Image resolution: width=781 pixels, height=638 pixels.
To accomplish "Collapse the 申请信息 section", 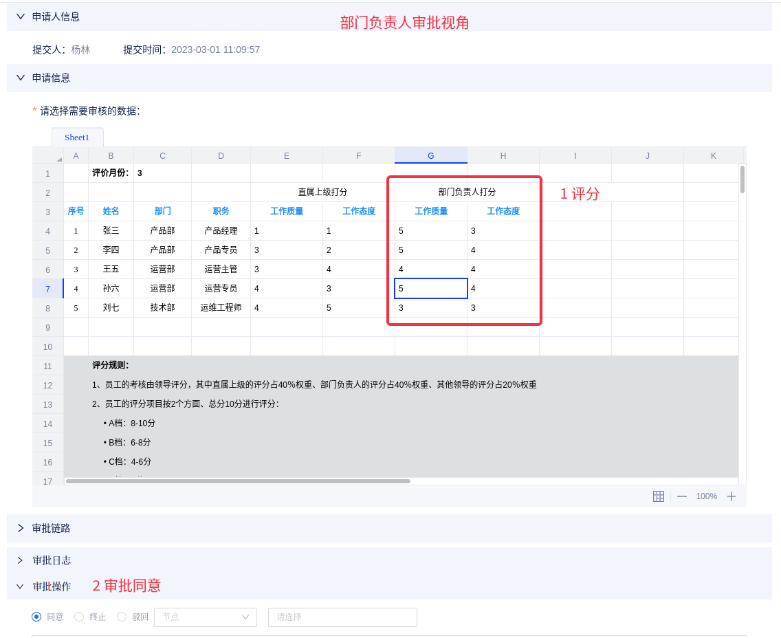I will [21, 78].
